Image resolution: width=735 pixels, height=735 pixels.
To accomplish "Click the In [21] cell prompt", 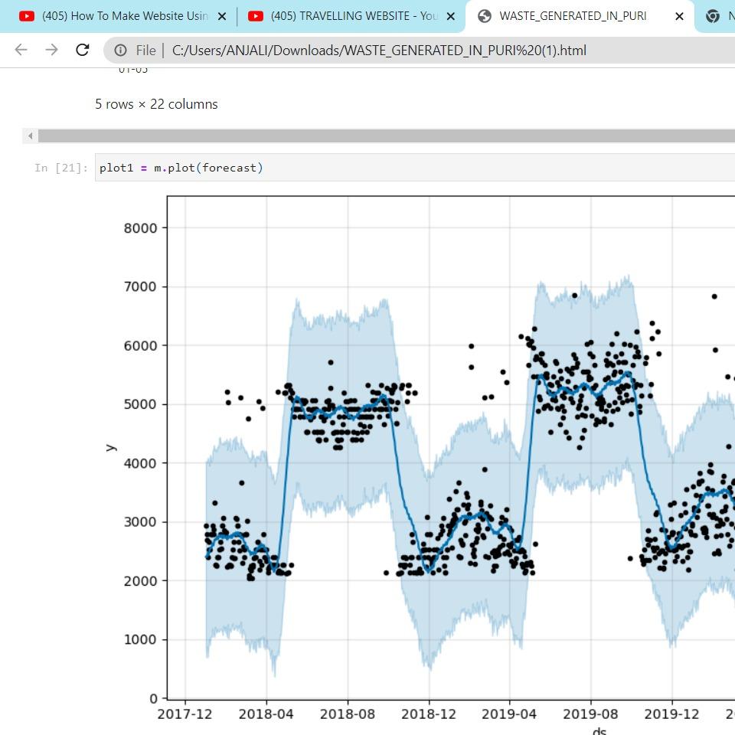I will (x=61, y=168).
